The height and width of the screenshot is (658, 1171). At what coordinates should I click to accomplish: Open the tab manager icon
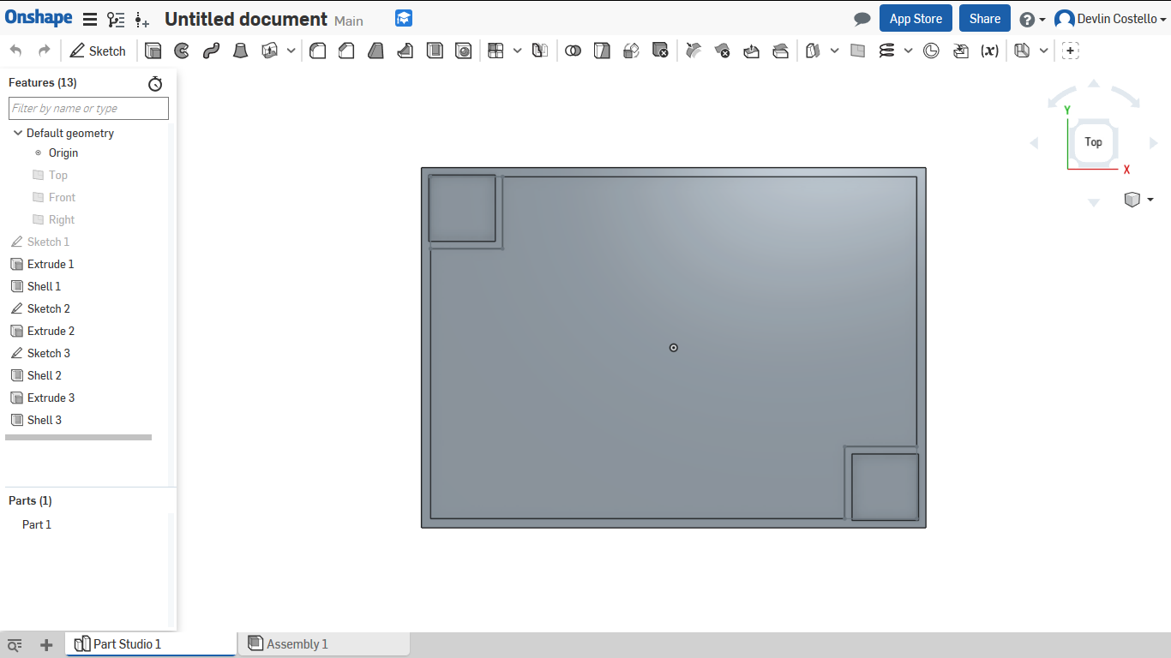[15, 645]
